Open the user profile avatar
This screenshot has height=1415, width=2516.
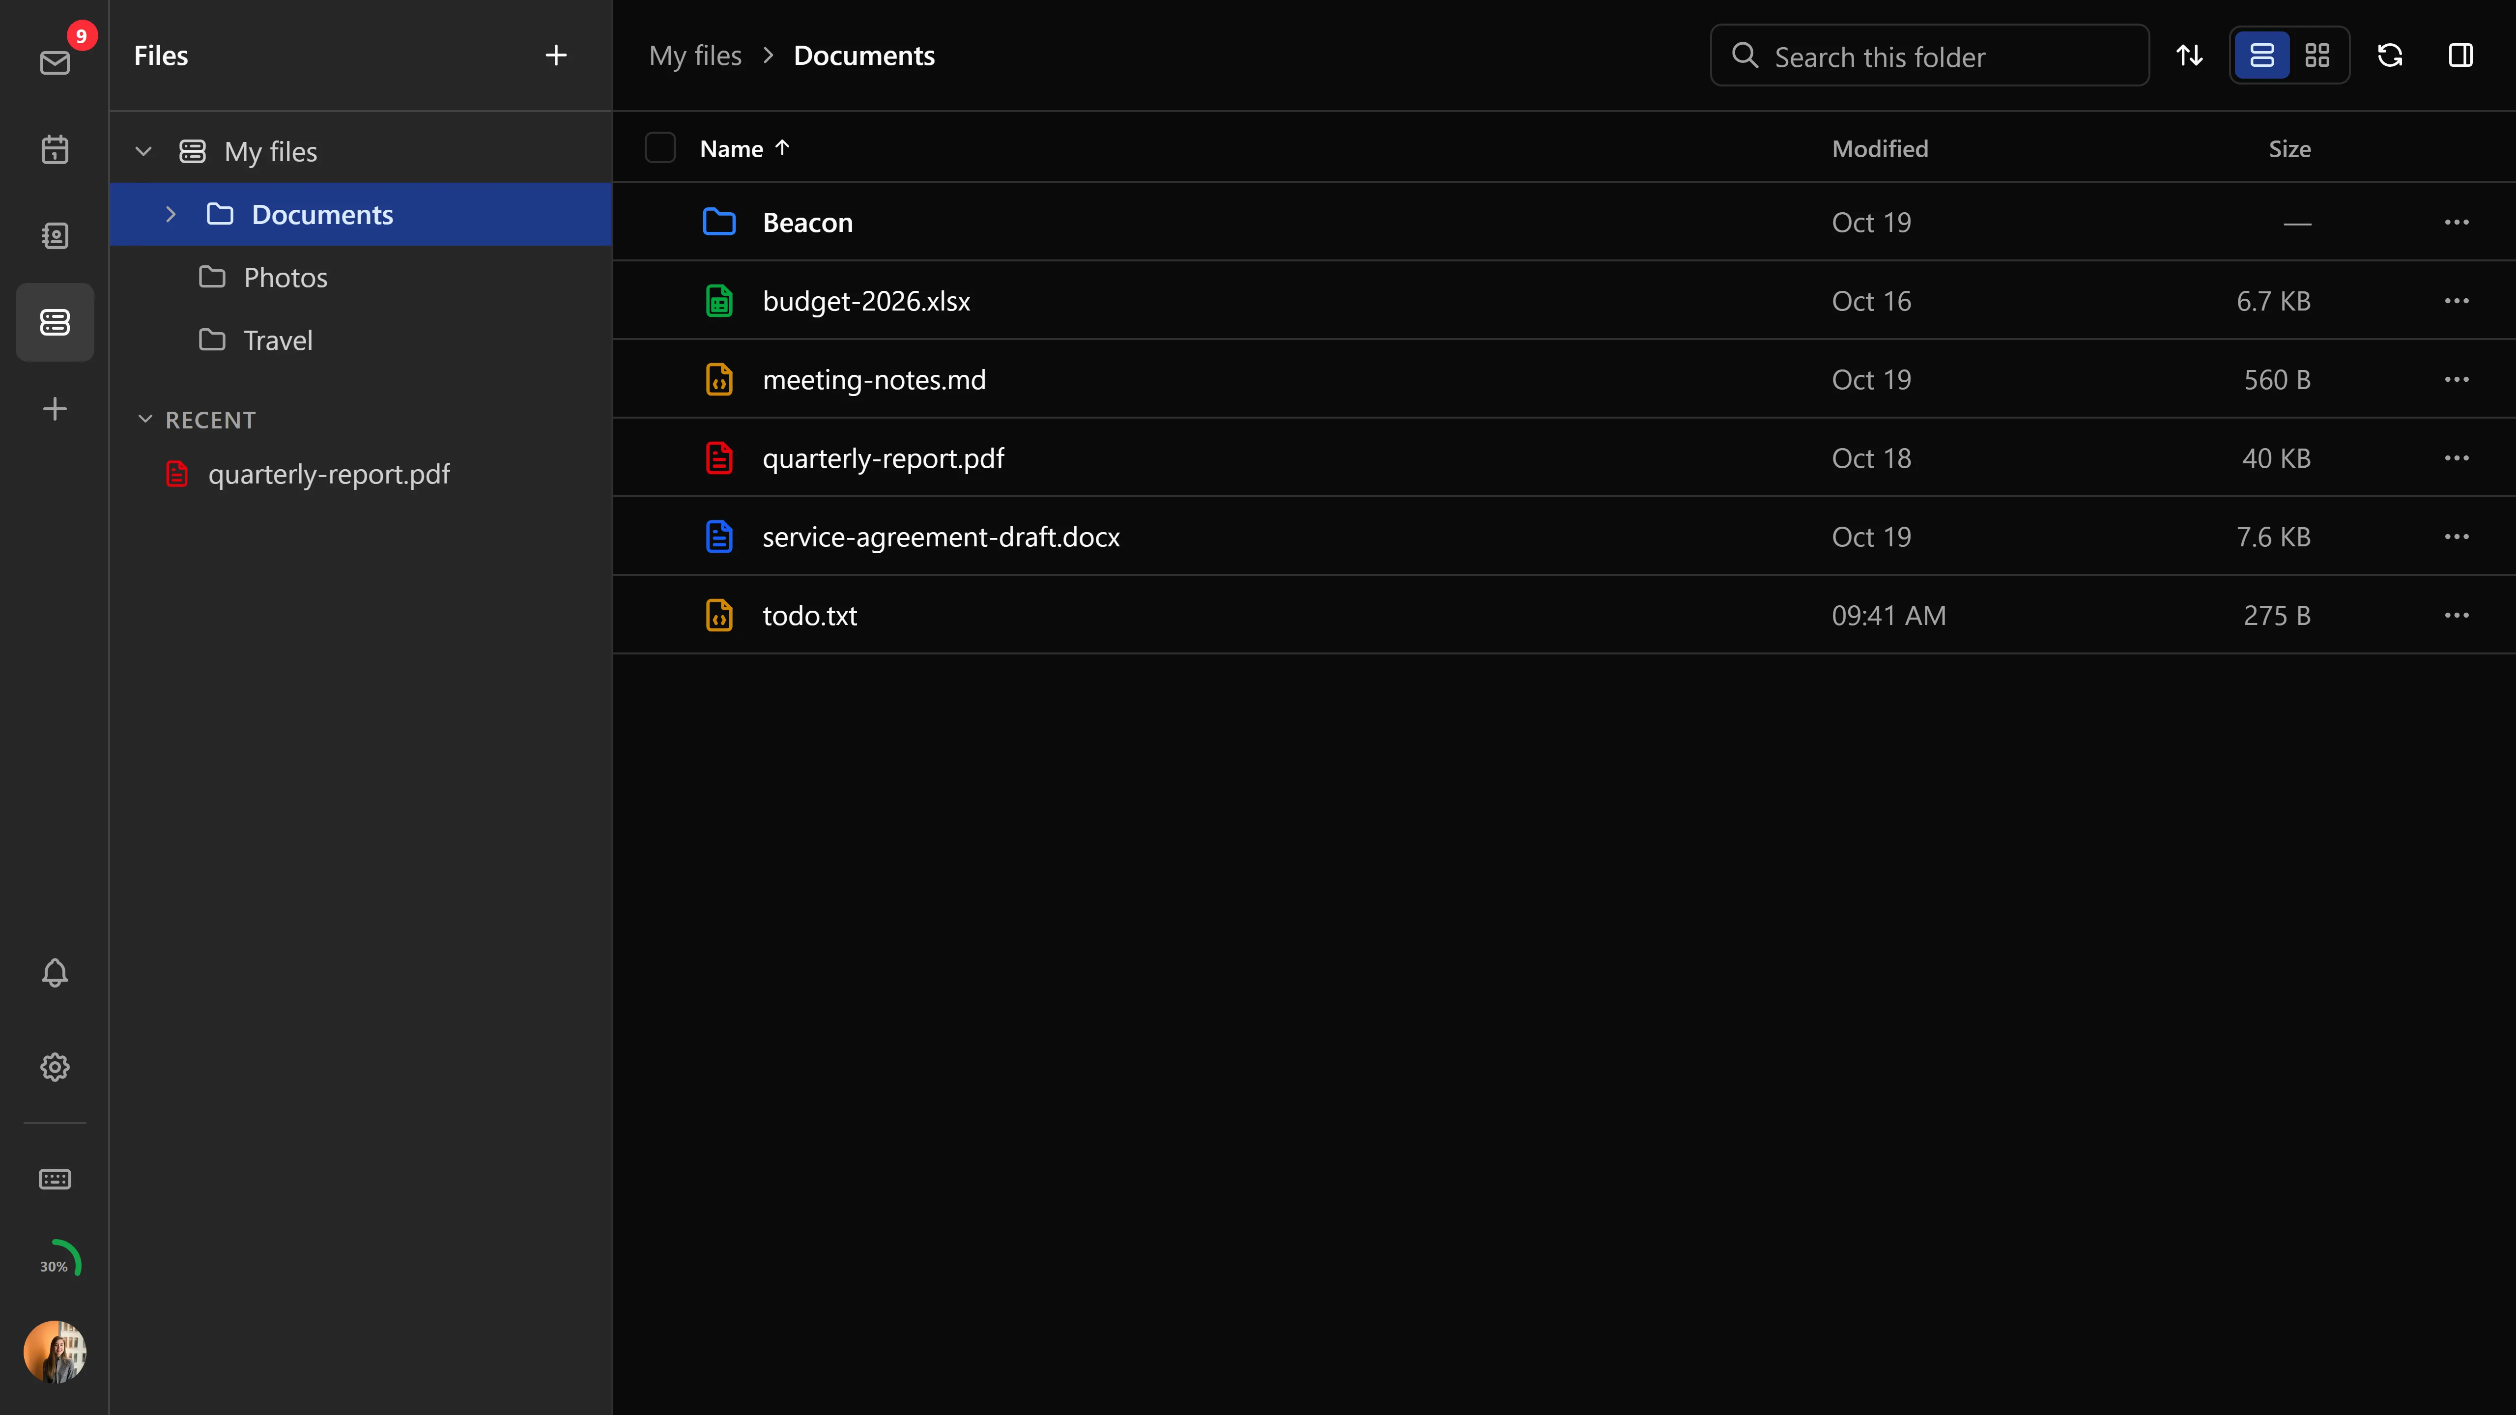pyautogui.click(x=55, y=1352)
